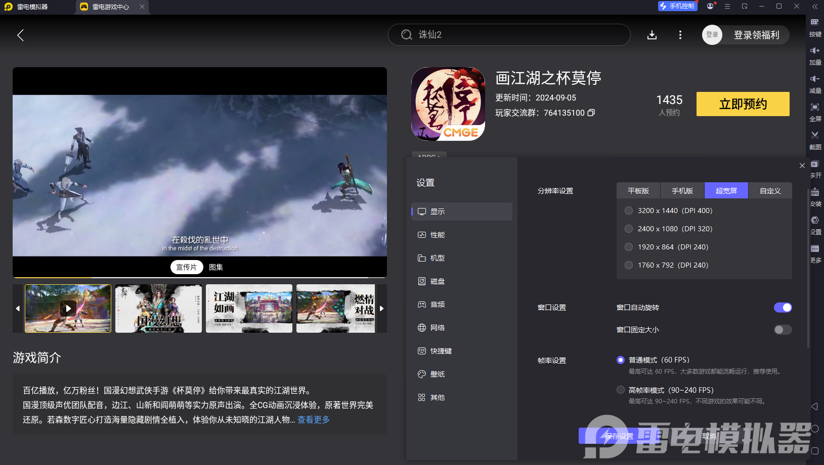Click 登录领福利 login button

click(x=756, y=35)
